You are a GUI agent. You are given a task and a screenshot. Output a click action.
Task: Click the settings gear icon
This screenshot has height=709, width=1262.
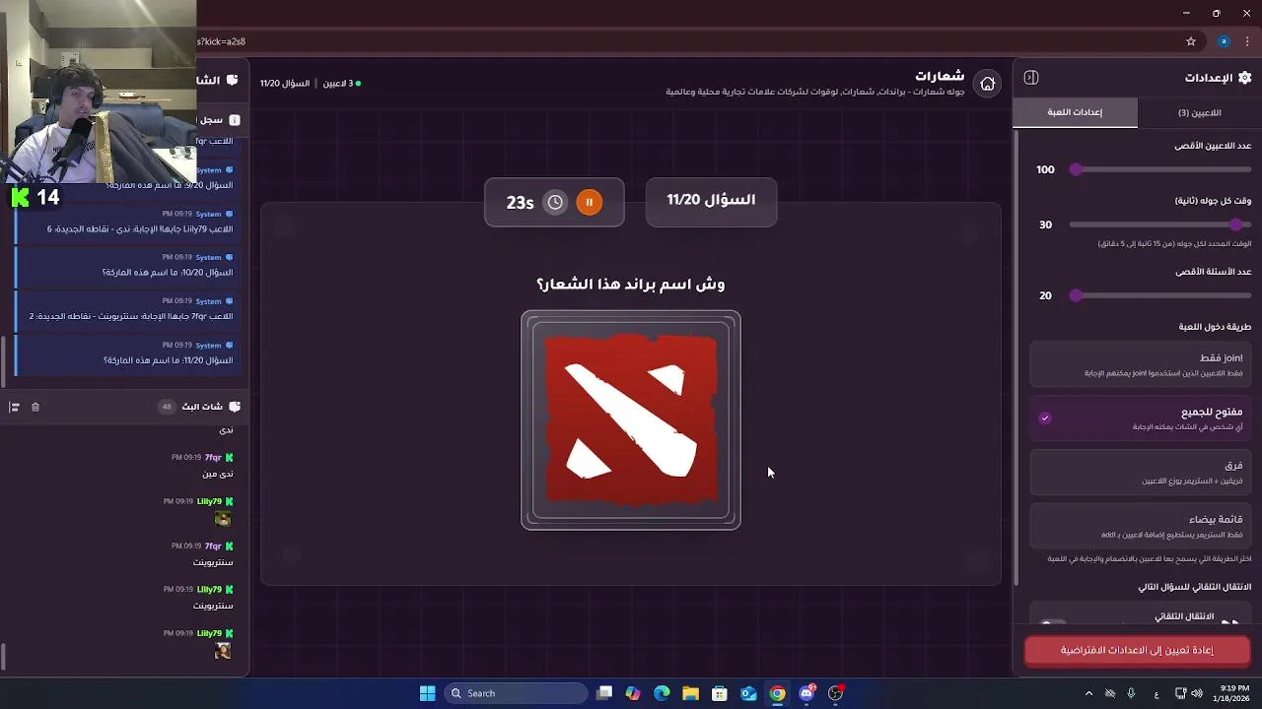coord(1244,78)
